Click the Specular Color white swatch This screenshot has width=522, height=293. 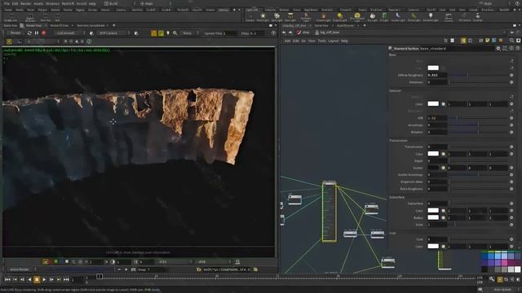[x=433, y=103]
